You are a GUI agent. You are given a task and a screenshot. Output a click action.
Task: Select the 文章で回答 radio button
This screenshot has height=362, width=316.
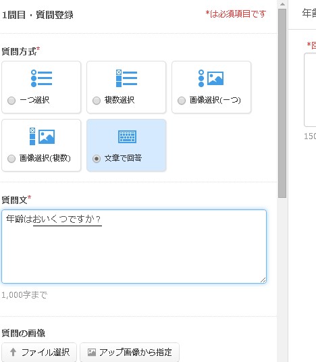(97, 159)
